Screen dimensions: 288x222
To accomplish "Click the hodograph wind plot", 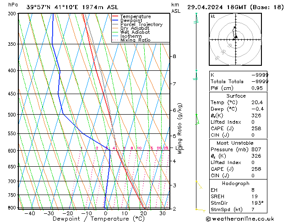I will point(235,39).
